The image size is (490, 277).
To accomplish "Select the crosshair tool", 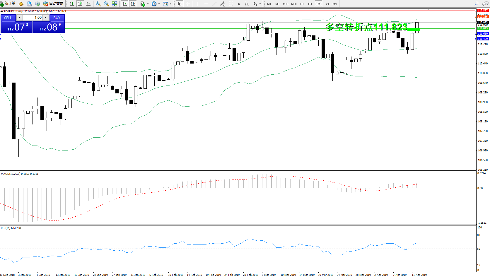I will click(x=188, y=4).
